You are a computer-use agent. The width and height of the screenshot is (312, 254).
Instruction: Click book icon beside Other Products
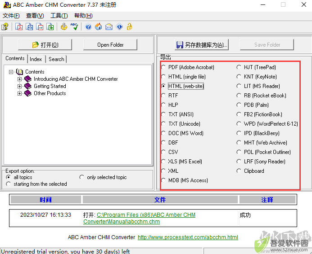tap(28, 93)
